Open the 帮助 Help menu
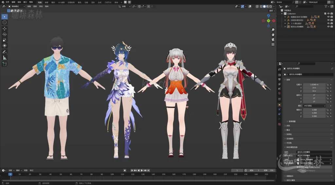The width and height of the screenshot is (335, 185). click(31, 2)
